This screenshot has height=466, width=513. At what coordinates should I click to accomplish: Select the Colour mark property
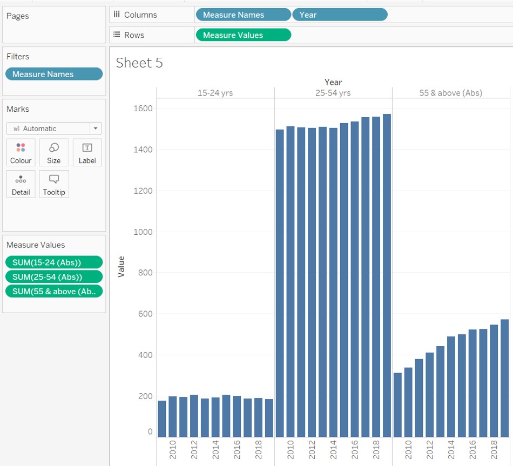click(21, 152)
